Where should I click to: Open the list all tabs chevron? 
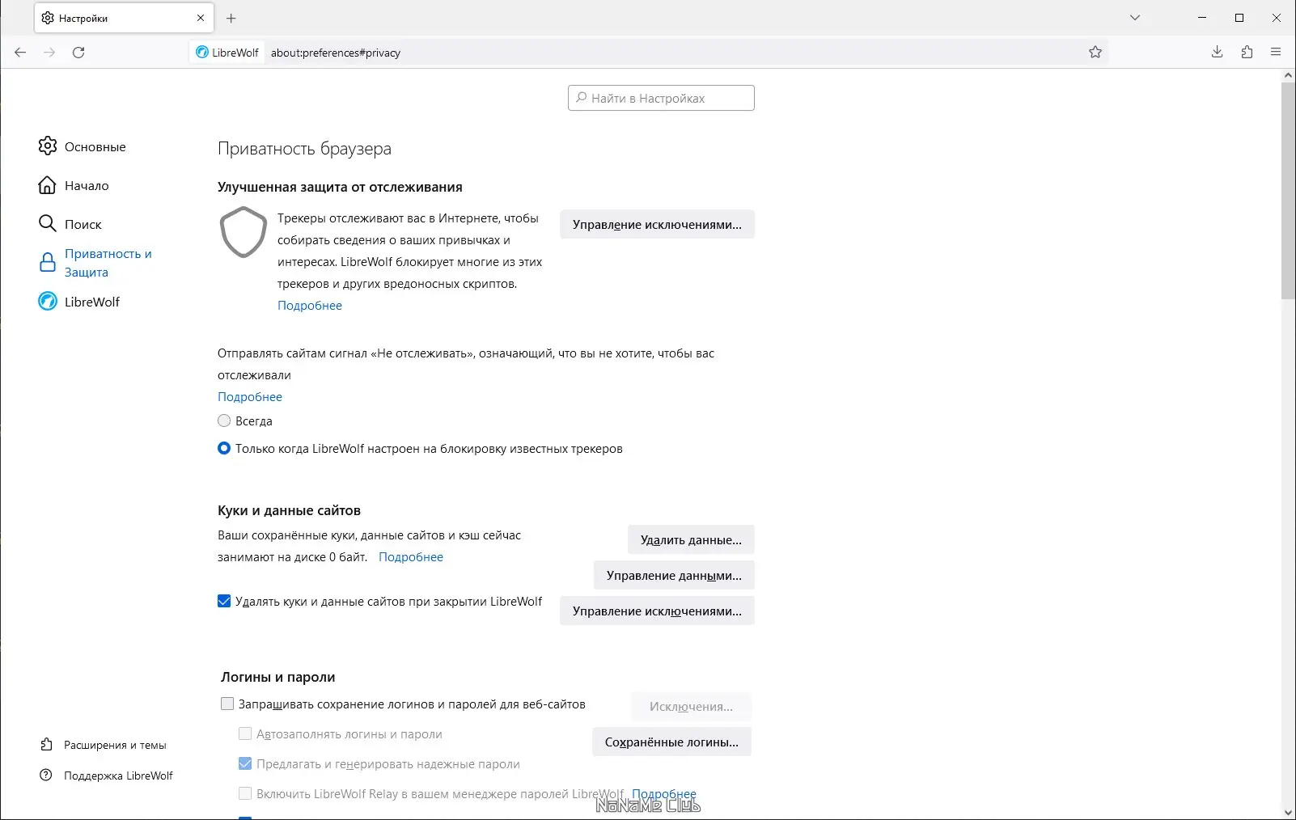(x=1135, y=18)
